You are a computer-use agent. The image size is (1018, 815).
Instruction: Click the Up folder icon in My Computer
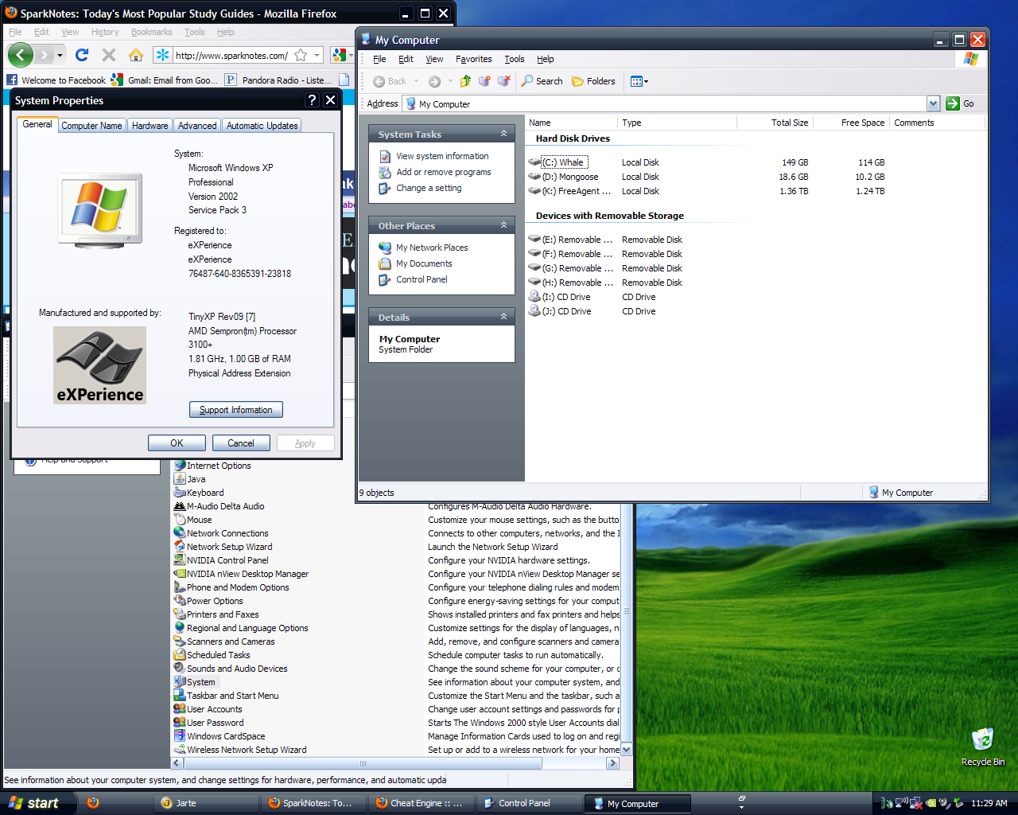465,81
